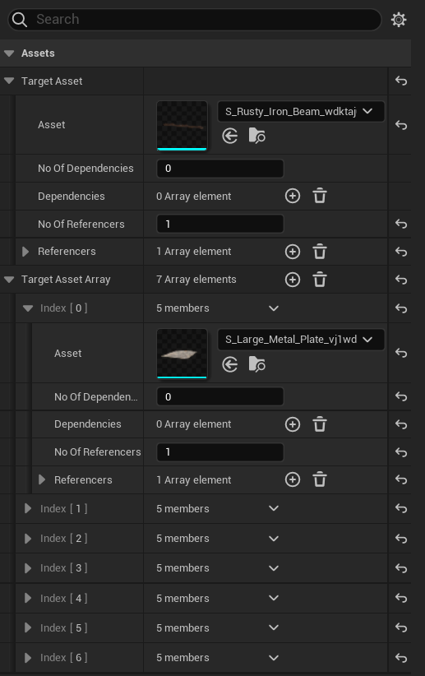Expand Index [ 2 ] entry
425x676 pixels.
tap(28, 539)
